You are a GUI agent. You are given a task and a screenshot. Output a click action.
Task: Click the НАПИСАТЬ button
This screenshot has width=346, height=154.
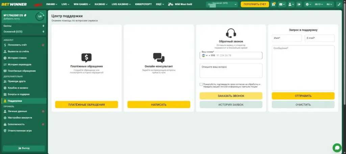coord(159,105)
